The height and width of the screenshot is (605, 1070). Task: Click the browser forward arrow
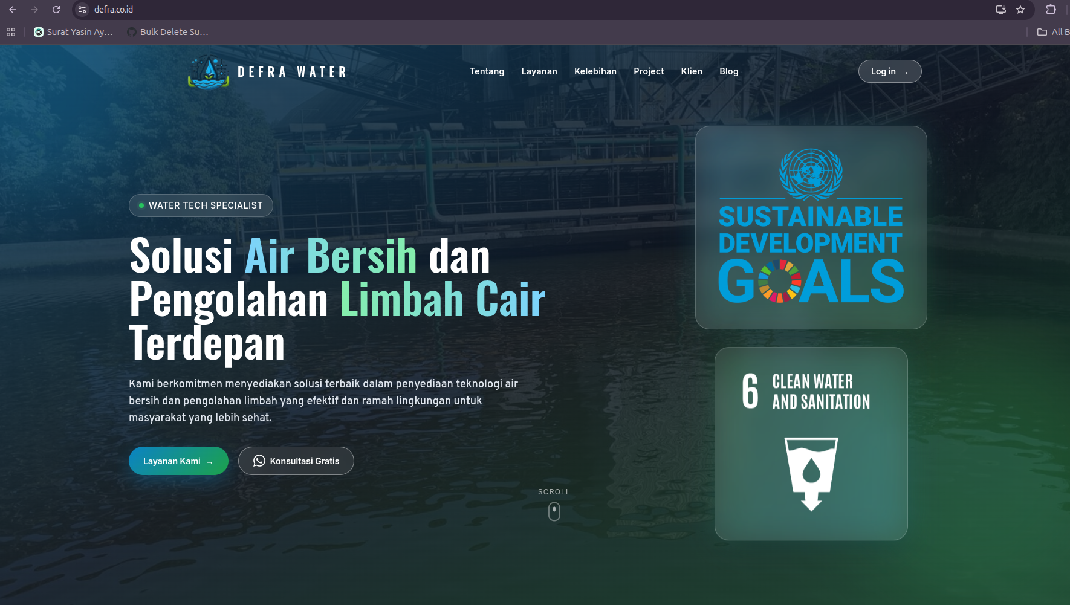(34, 10)
